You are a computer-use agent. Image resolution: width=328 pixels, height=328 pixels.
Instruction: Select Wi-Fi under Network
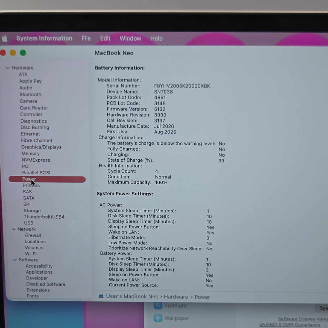click(x=31, y=254)
